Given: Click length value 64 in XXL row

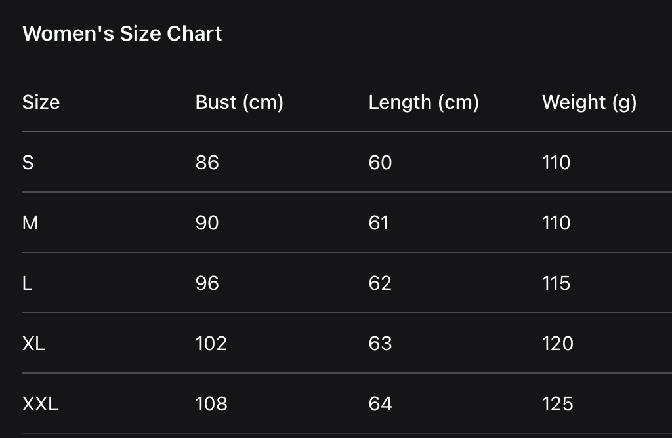Looking at the screenshot, I should (x=380, y=404).
